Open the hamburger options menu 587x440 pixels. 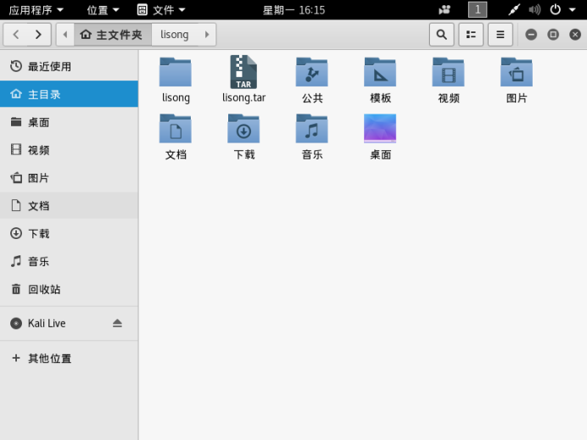click(x=500, y=35)
